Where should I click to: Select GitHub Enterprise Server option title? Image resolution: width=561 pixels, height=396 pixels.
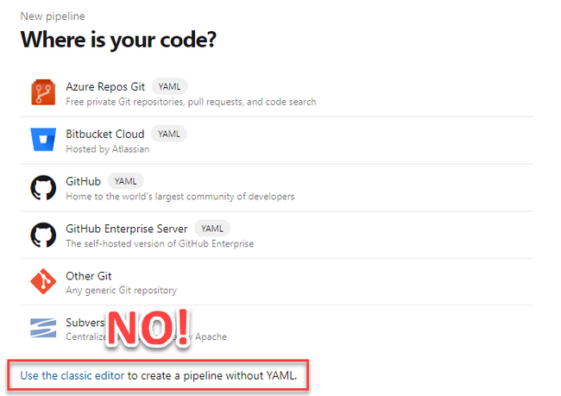click(127, 229)
